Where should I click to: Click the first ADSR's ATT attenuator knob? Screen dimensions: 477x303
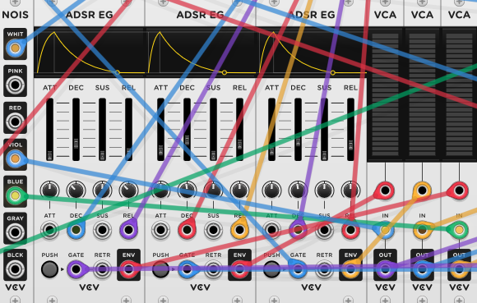49,190
